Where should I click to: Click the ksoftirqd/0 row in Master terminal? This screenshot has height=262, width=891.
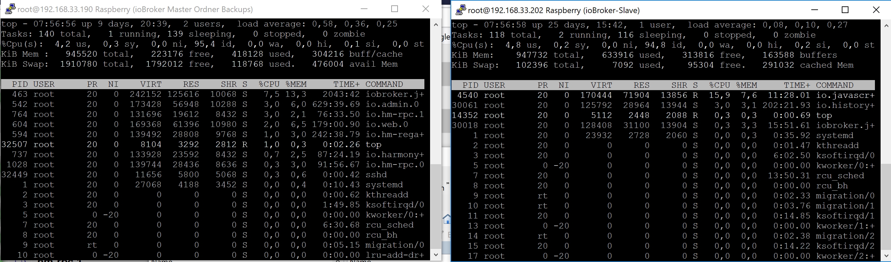[x=213, y=205]
